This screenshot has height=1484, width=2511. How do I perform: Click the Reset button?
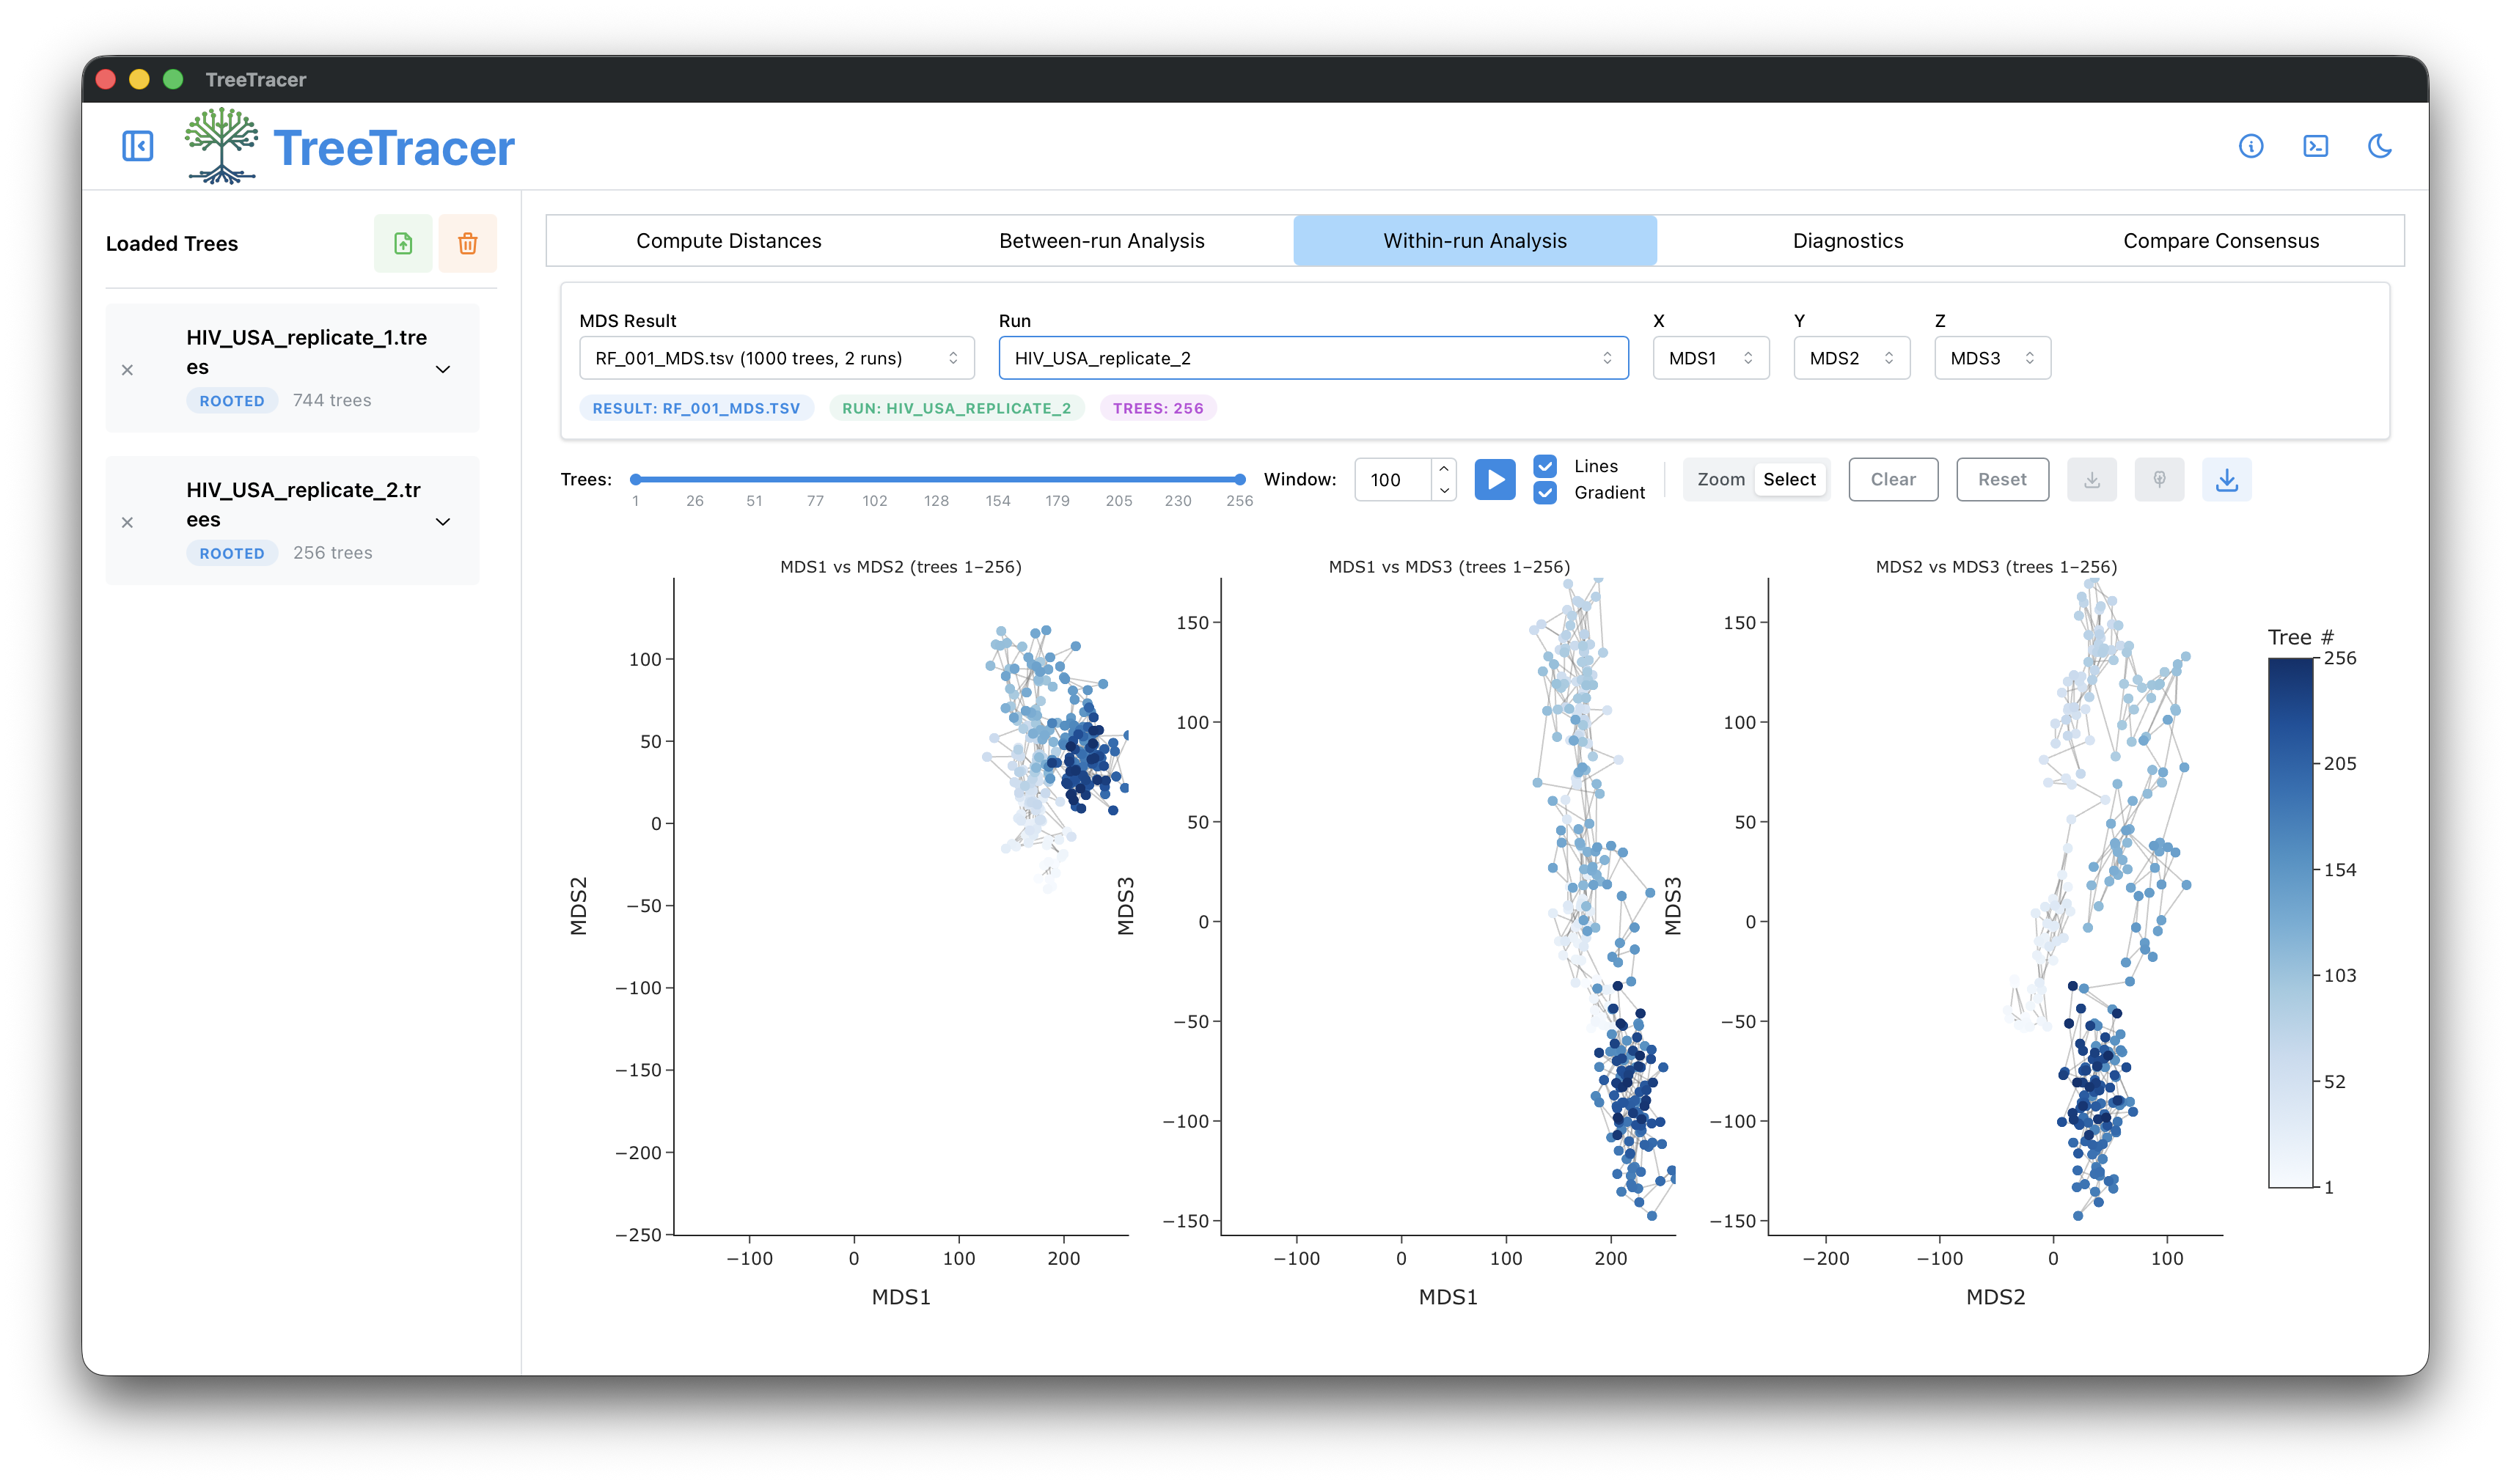(x=2001, y=480)
